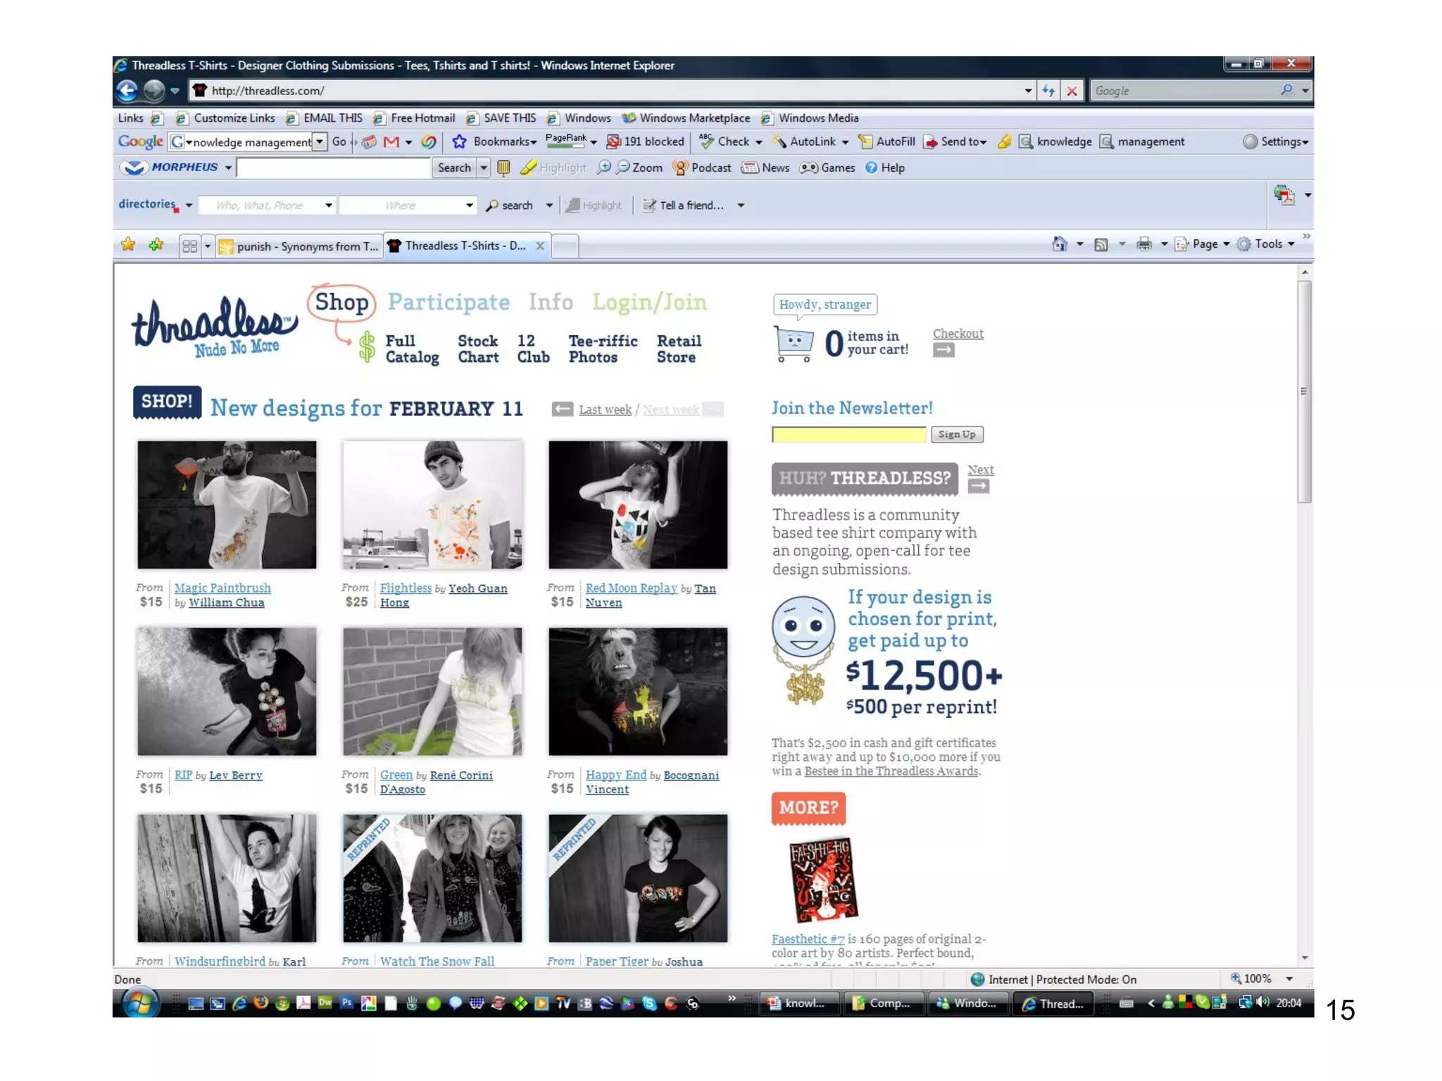Open the Page menu dropdown
This screenshot has width=1442, height=1081.
tap(1205, 244)
